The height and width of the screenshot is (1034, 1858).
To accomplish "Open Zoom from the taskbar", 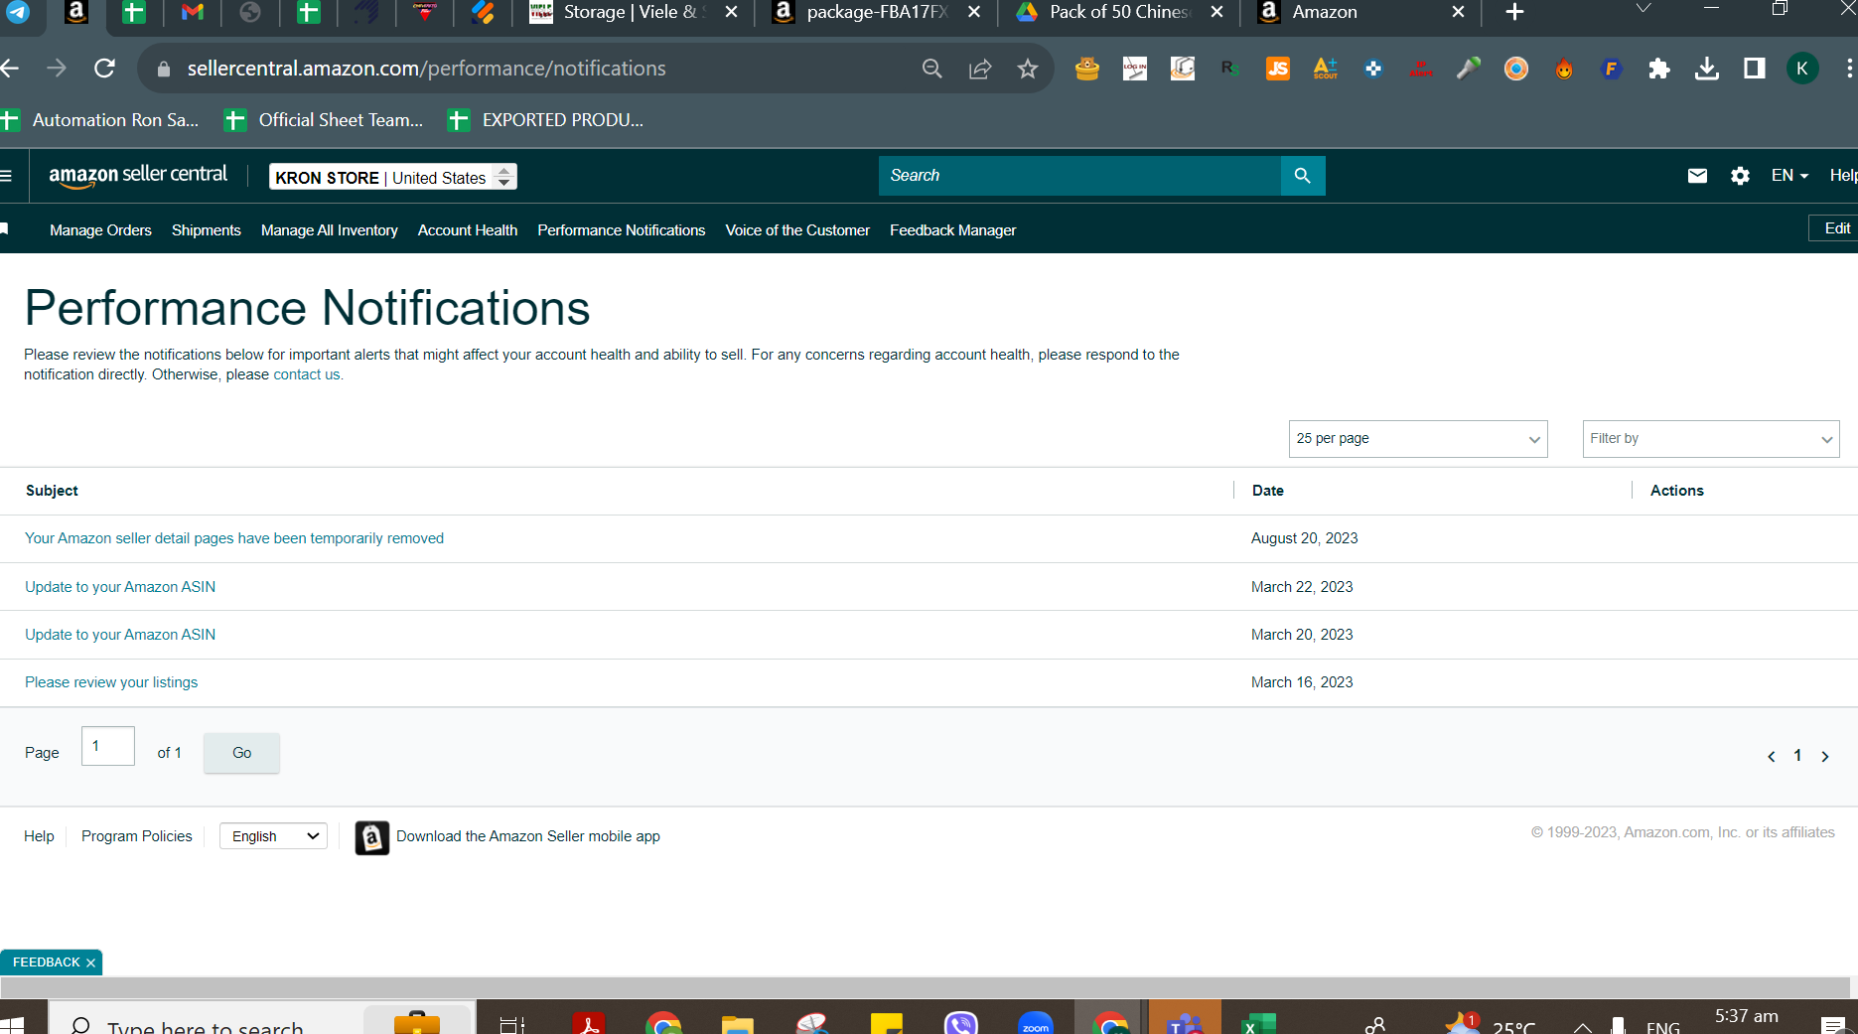I will coord(1036,1023).
